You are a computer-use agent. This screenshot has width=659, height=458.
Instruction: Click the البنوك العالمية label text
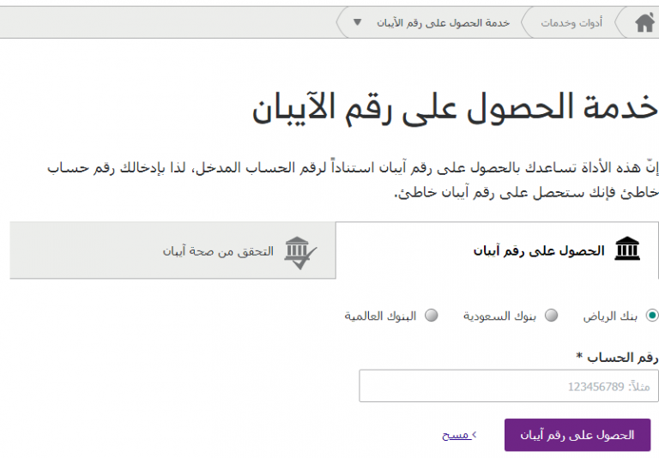380,316
